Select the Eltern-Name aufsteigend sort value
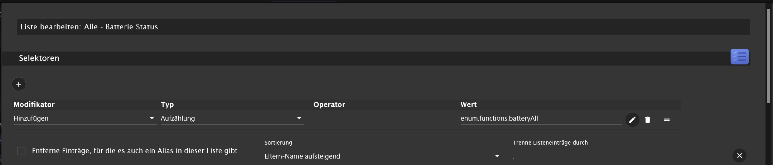The height and width of the screenshot is (165, 773). [303, 156]
